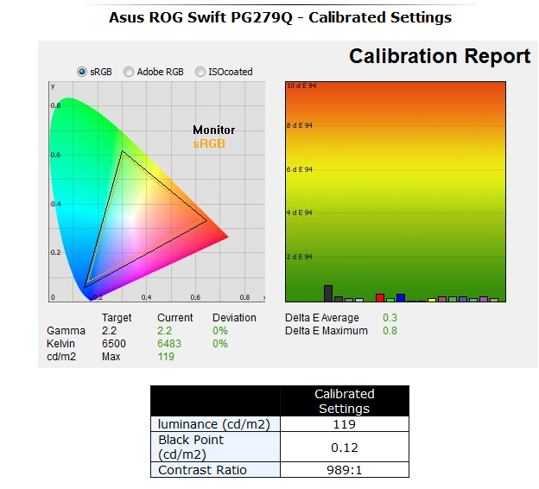Click the 'Gamma' row label

pos(66,331)
